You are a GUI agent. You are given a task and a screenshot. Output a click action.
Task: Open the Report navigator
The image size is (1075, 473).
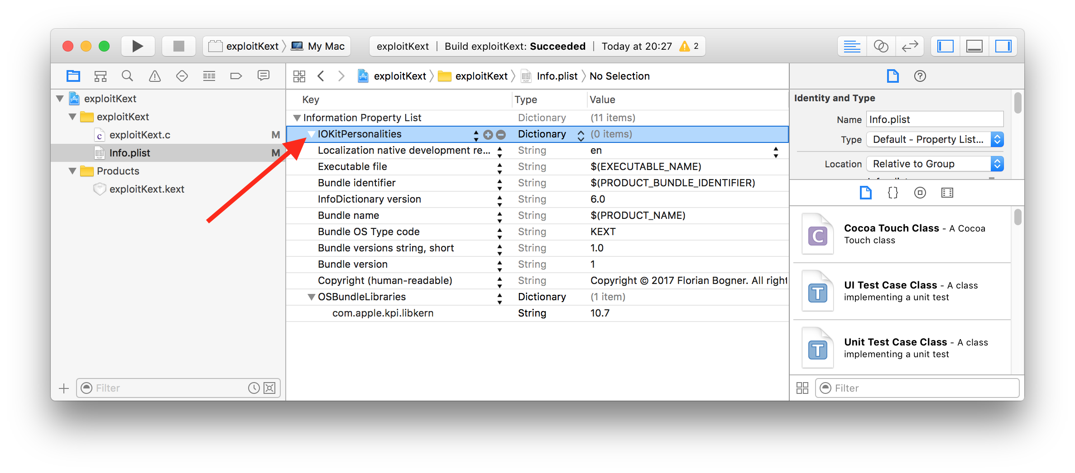pos(264,76)
